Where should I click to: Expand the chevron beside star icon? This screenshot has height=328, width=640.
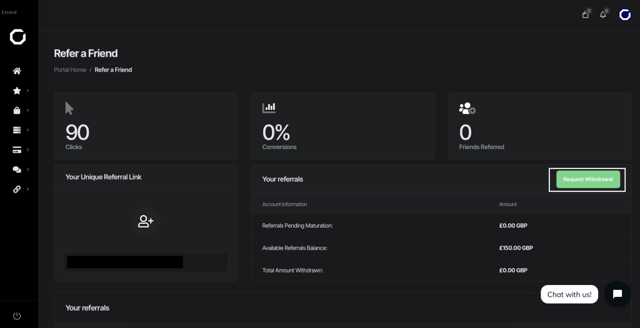[x=27, y=90]
